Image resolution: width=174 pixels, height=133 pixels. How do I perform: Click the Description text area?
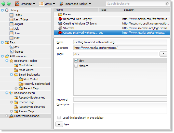(120, 108)
